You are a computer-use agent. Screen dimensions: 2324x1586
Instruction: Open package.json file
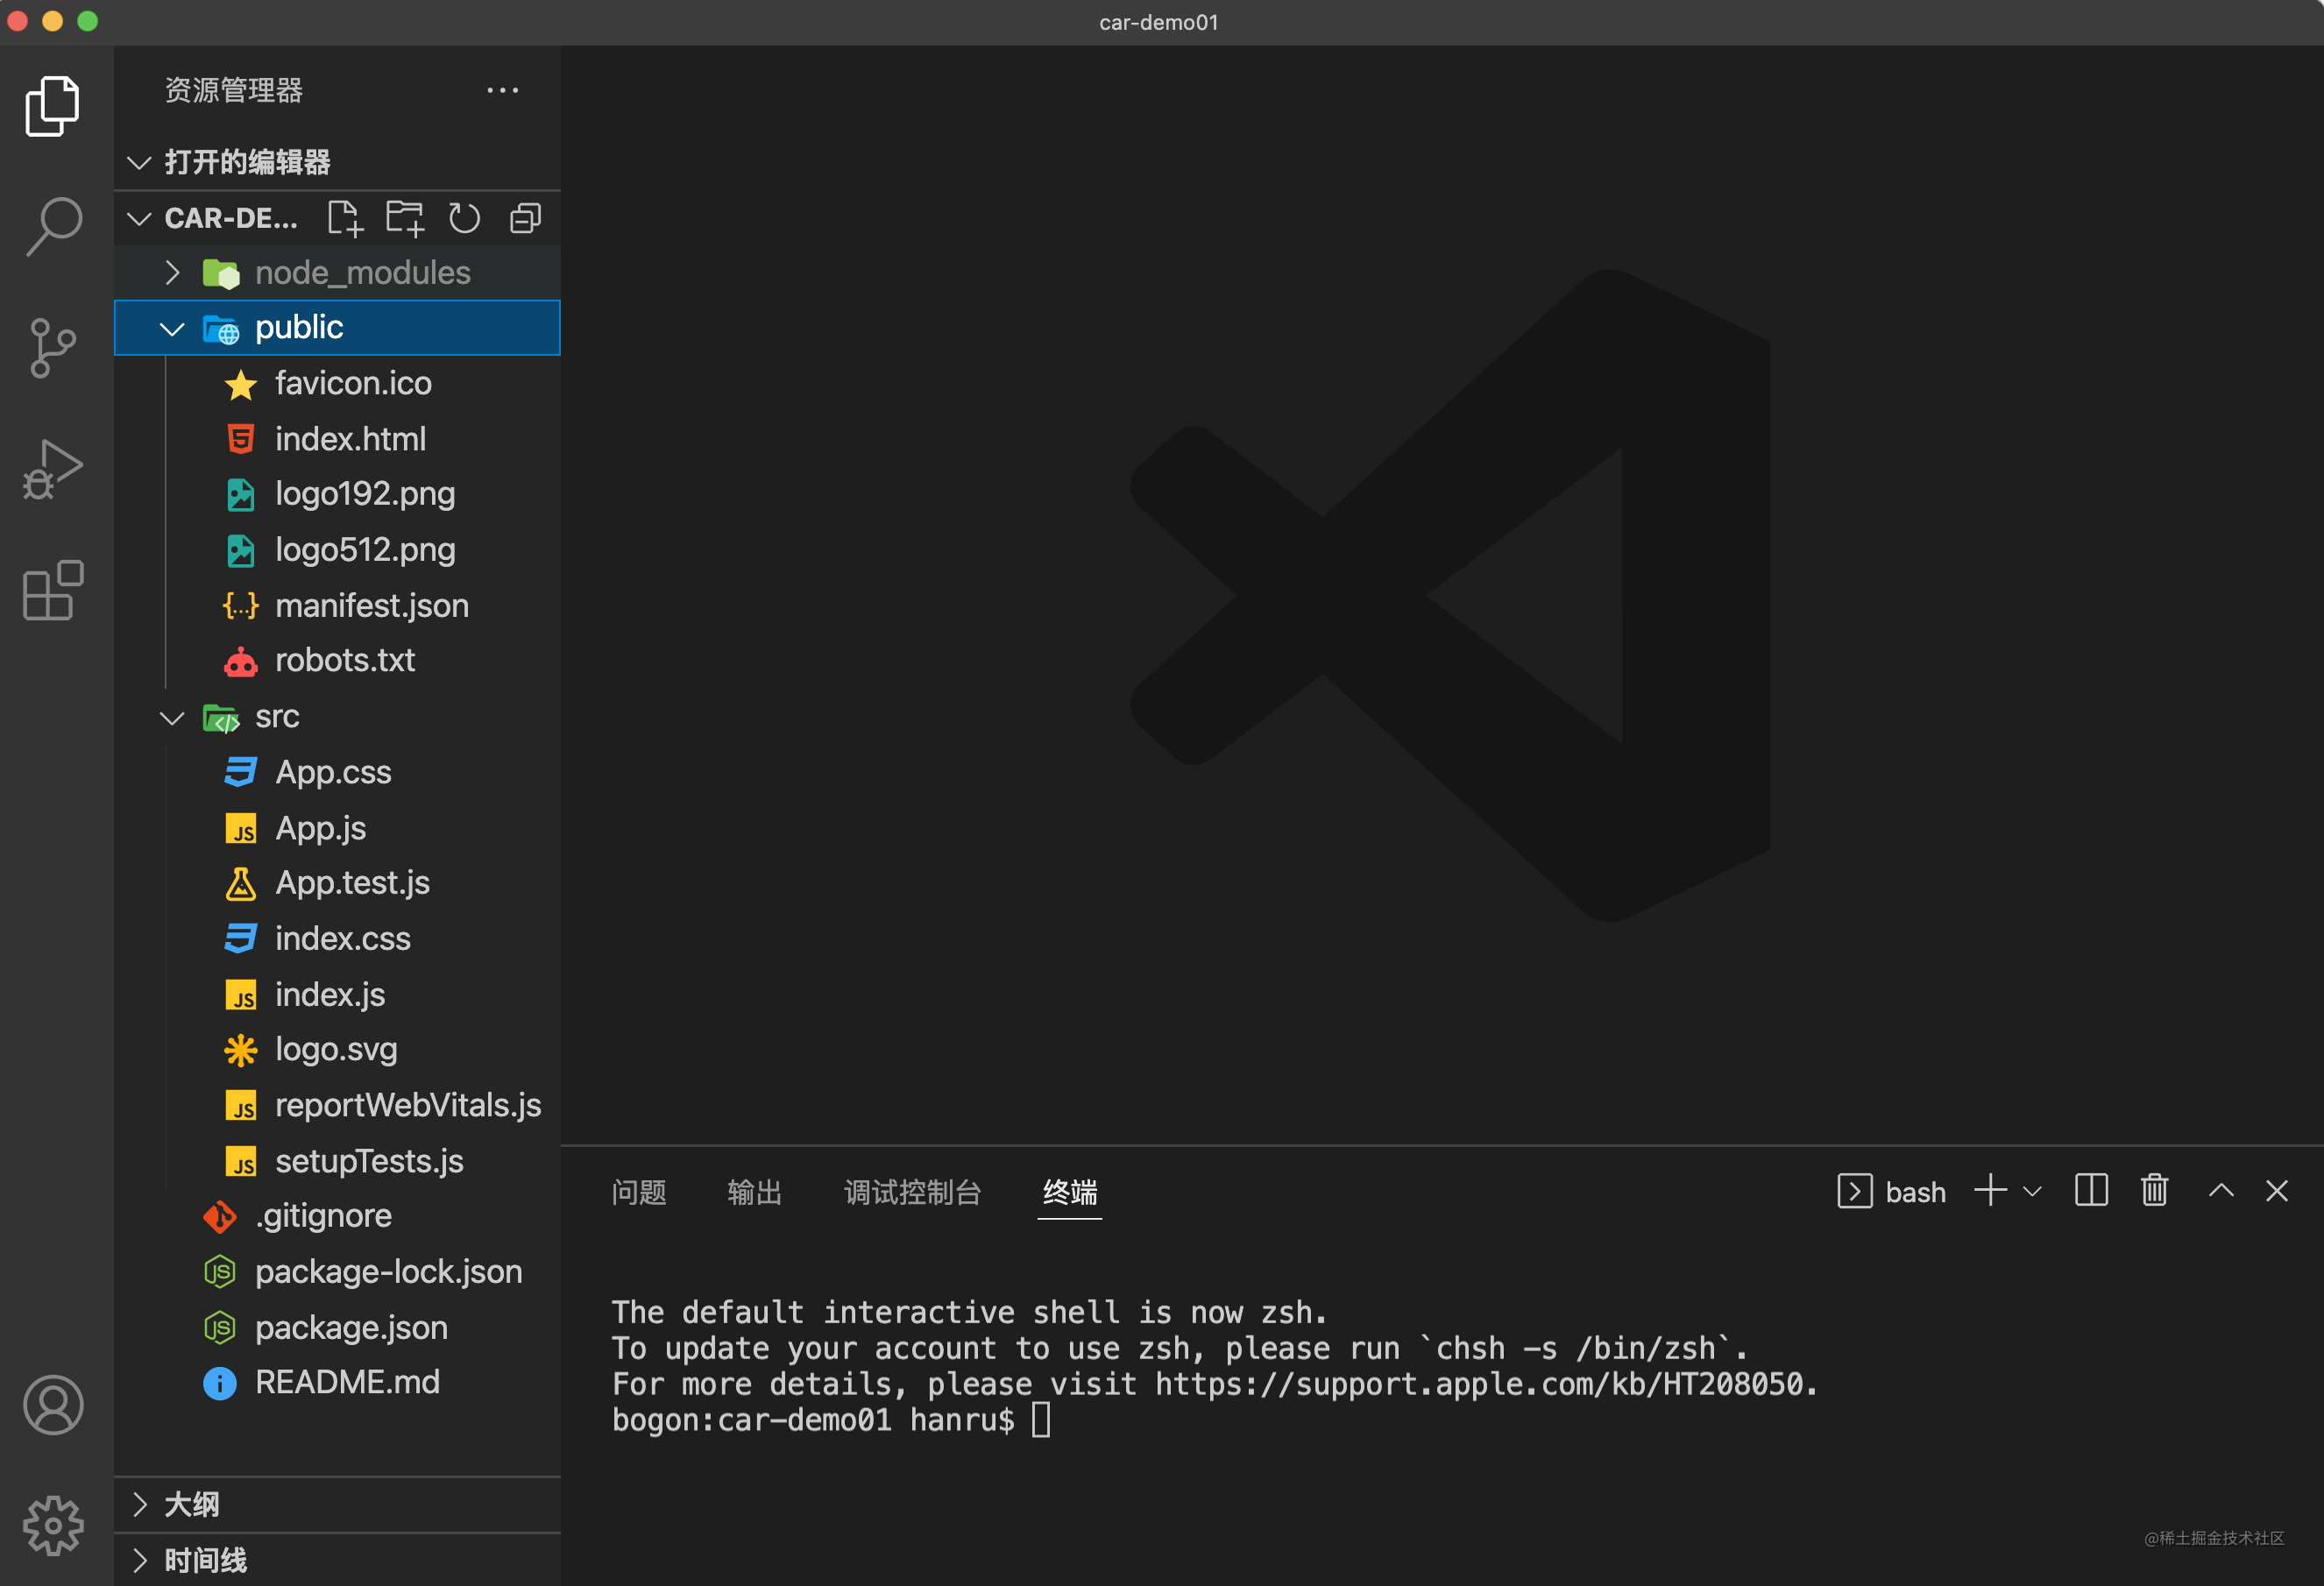coord(337,1328)
